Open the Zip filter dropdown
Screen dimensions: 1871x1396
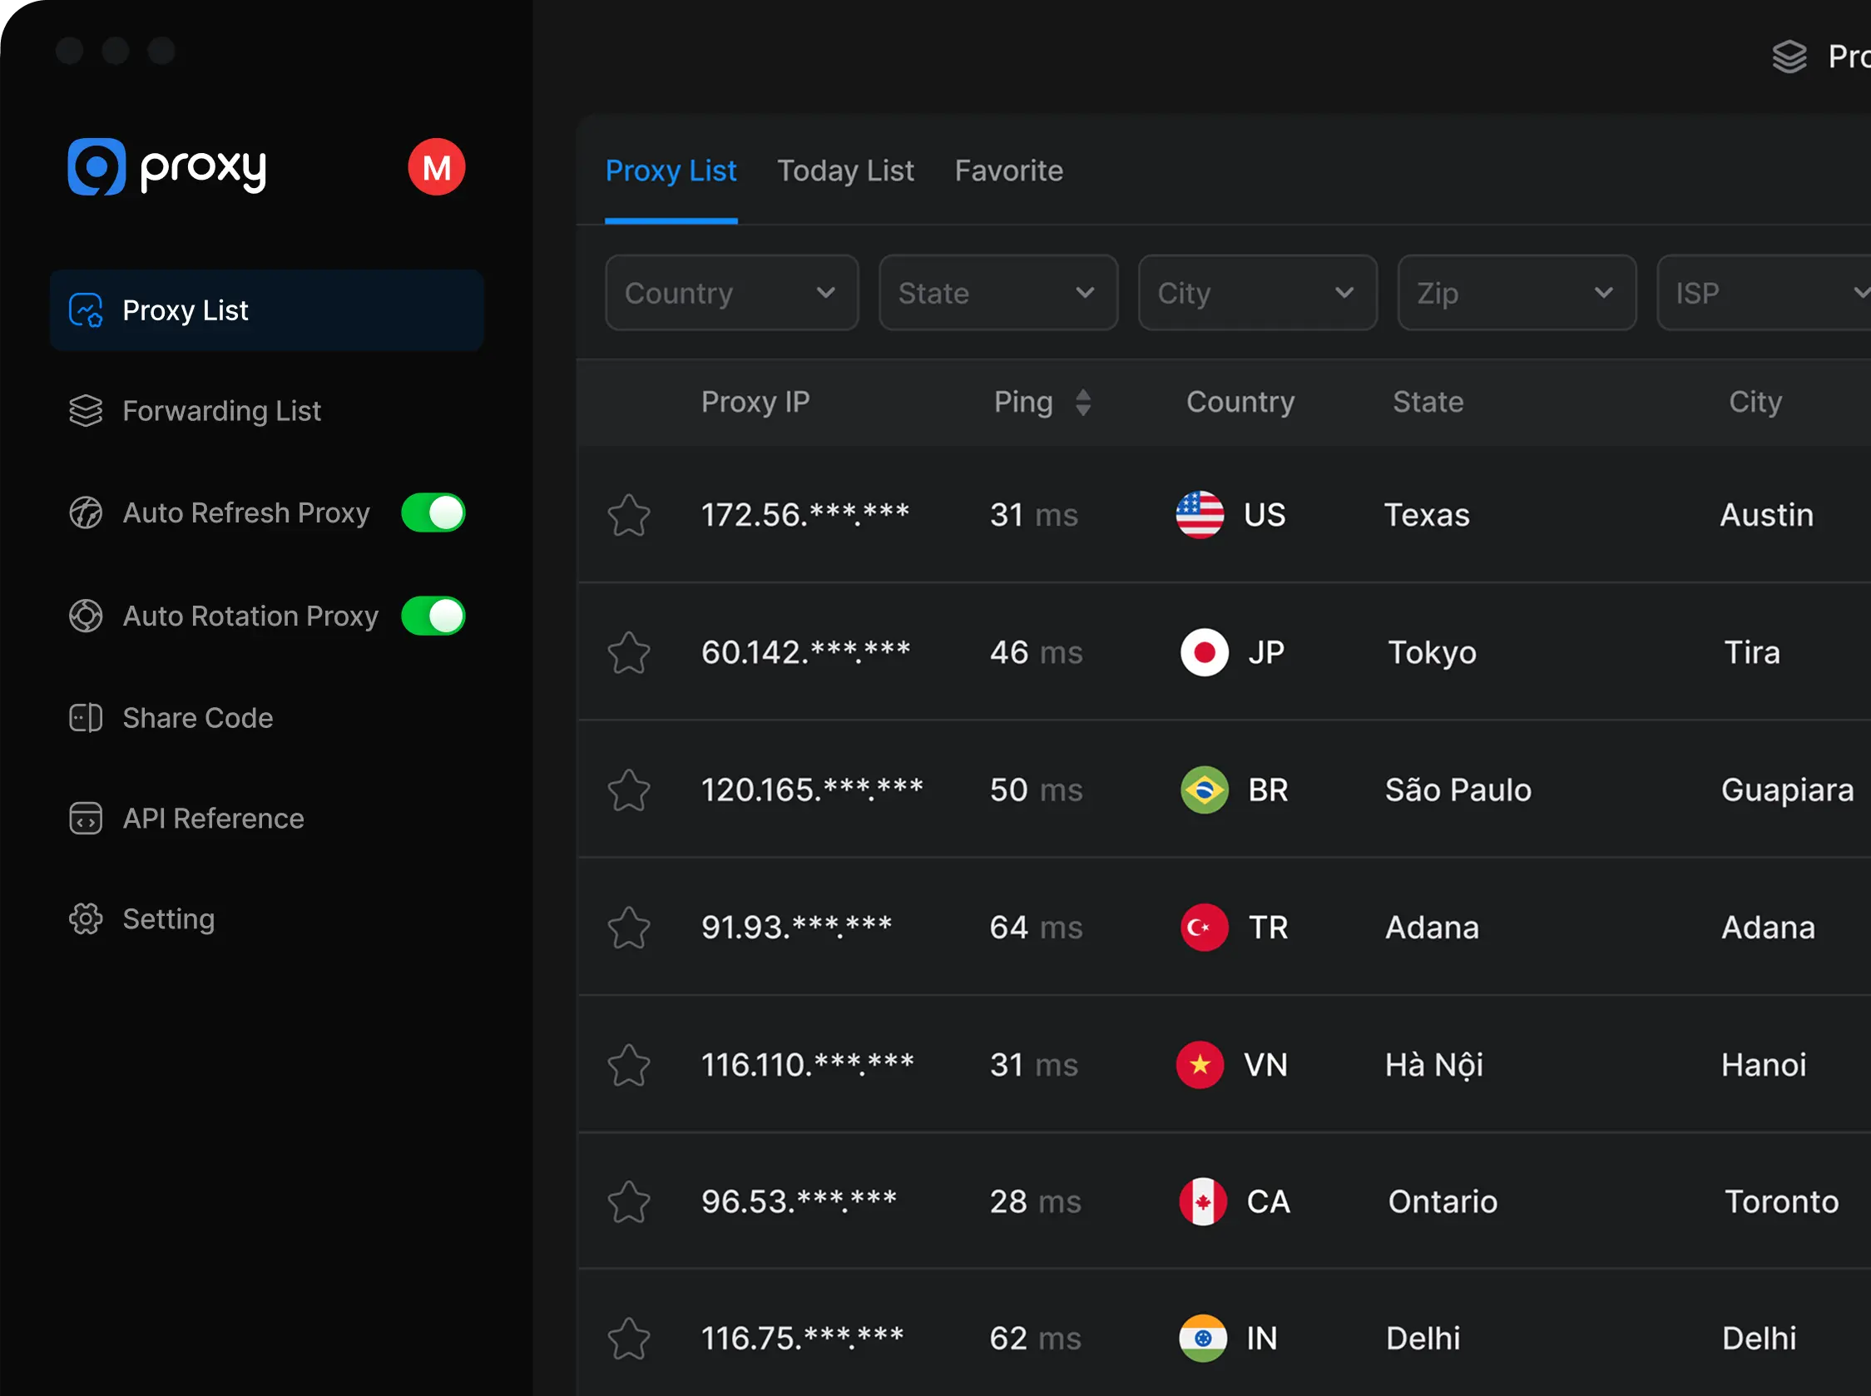pyautogui.click(x=1517, y=293)
